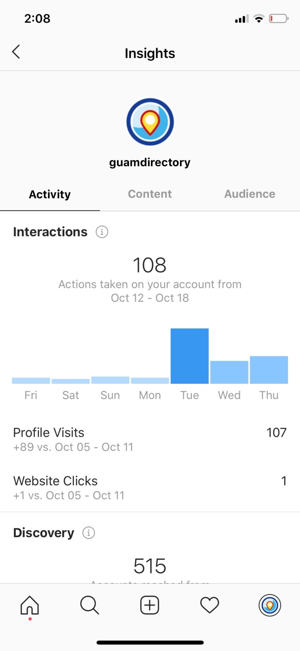300x651 pixels.
Task: Select the Thursday bar in chart
Action: click(269, 370)
